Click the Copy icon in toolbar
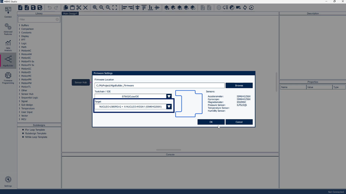This screenshot has width=346, height=194. point(66,8)
